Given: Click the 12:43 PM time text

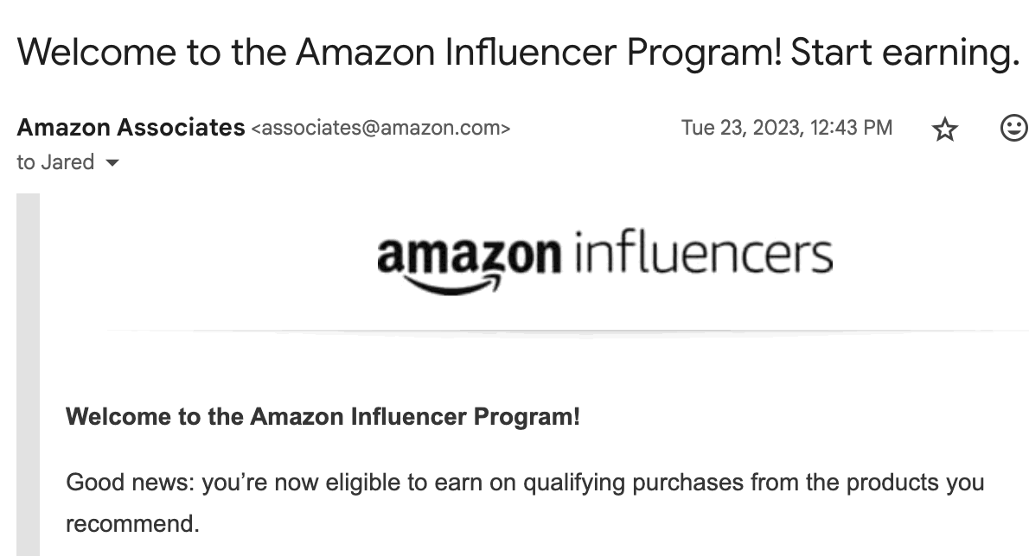Looking at the screenshot, I should [851, 127].
